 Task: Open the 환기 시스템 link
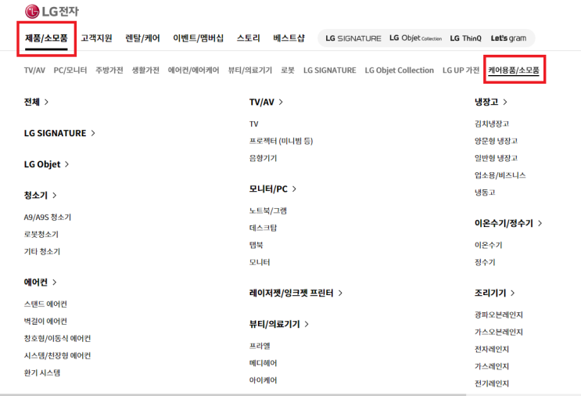[x=42, y=373]
